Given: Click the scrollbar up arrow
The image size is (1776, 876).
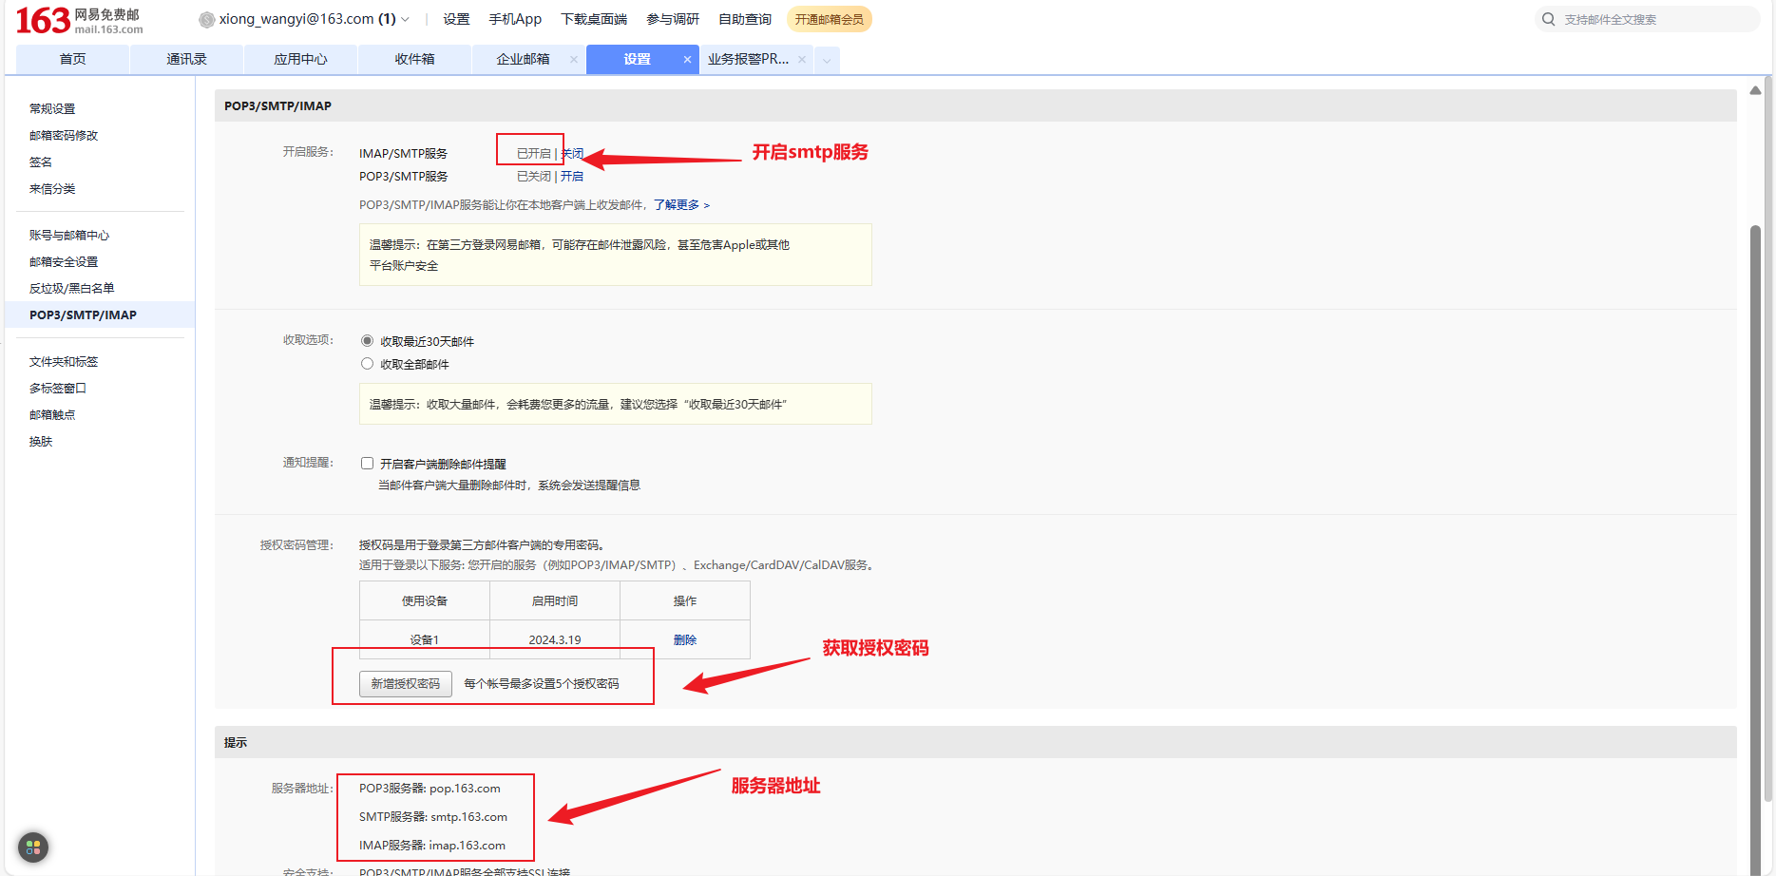Looking at the screenshot, I should (x=1756, y=90).
